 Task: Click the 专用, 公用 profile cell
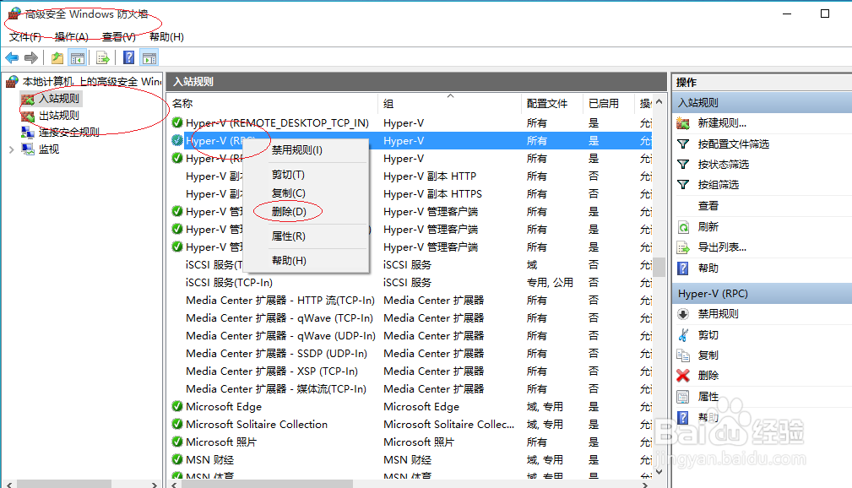pos(550,283)
